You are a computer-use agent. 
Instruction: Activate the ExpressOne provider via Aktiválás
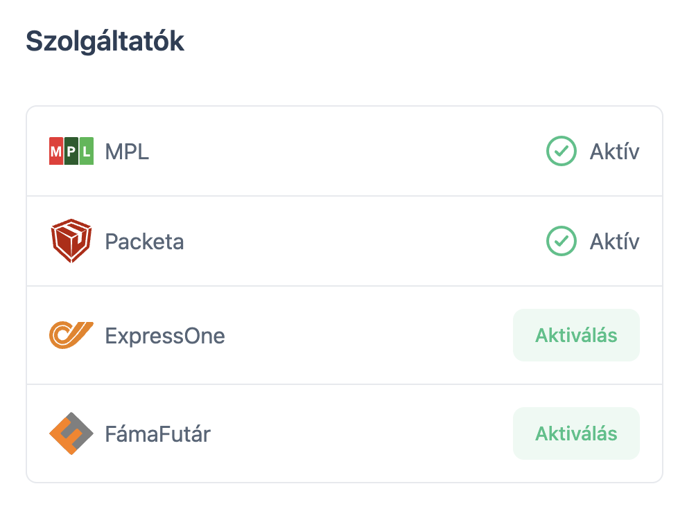click(576, 336)
